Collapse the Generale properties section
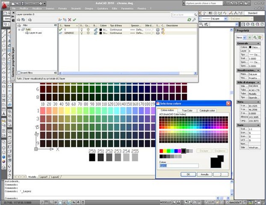 click(x=257, y=44)
